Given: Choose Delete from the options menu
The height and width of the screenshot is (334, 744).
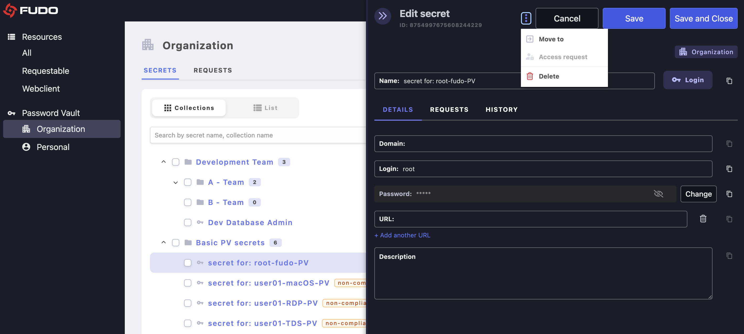Looking at the screenshot, I should (564, 76).
